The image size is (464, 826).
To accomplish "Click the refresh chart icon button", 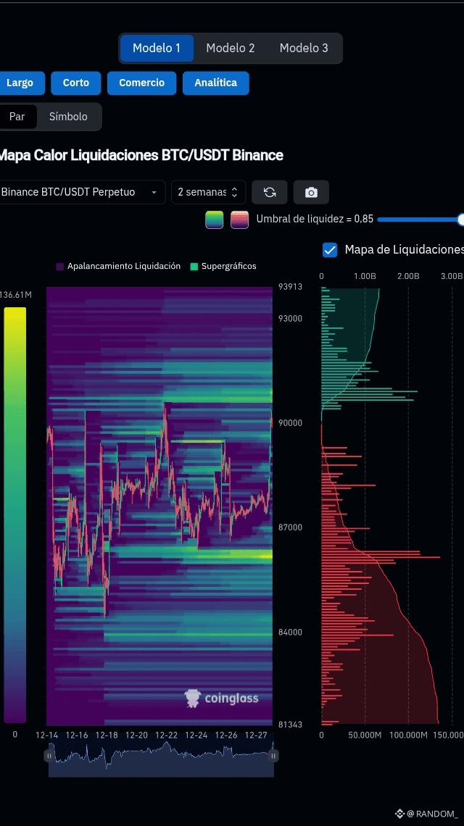I will point(270,192).
